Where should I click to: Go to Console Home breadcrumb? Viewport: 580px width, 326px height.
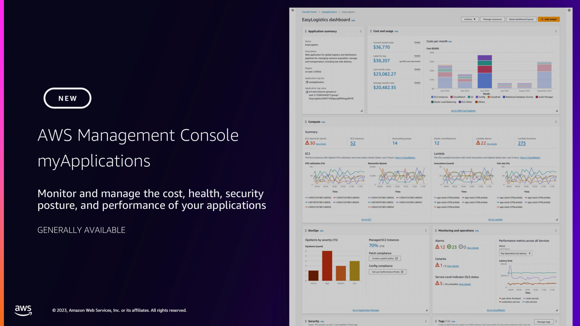tap(309, 12)
